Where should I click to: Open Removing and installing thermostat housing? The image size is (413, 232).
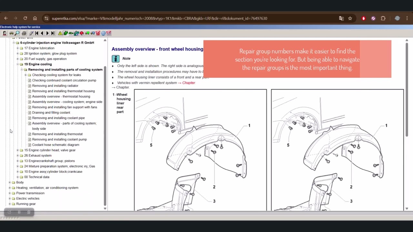[64, 91]
